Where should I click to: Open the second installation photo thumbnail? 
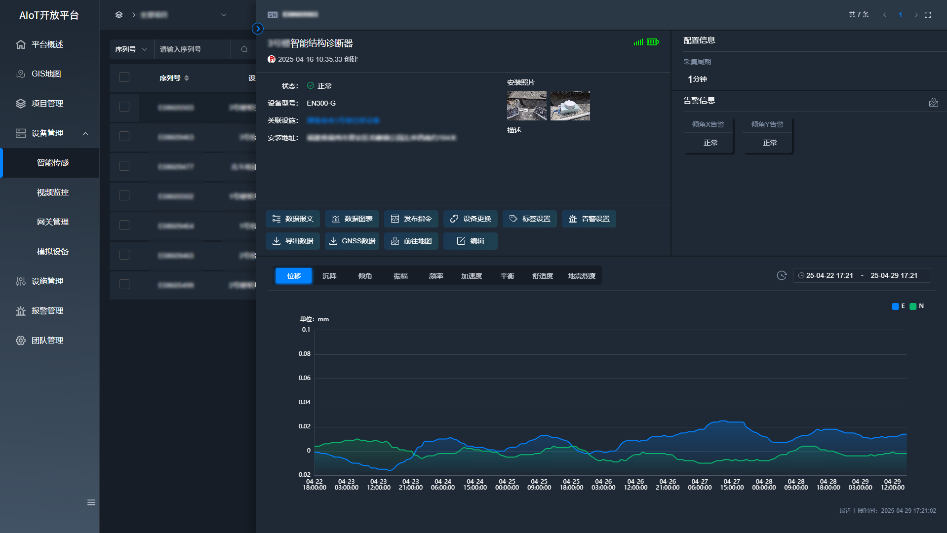click(570, 106)
